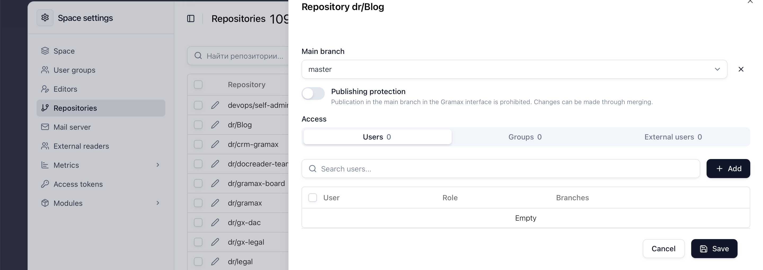Viewport: 763px width, 270px height.
Task: Click the dr/gramax-board repository name
Action: click(256, 183)
